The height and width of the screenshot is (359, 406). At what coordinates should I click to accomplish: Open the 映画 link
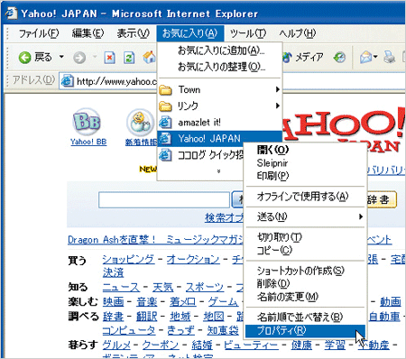pyautogui.click(x=113, y=301)
